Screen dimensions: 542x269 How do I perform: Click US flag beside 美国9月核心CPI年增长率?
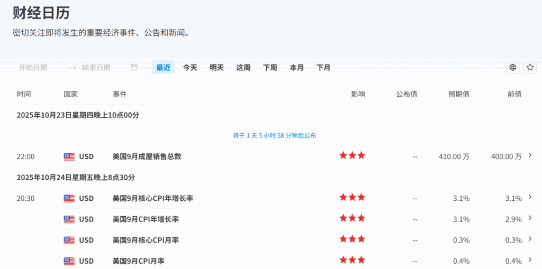69,198
